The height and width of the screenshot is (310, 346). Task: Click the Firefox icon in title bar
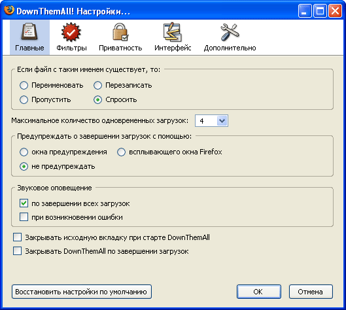9,10
